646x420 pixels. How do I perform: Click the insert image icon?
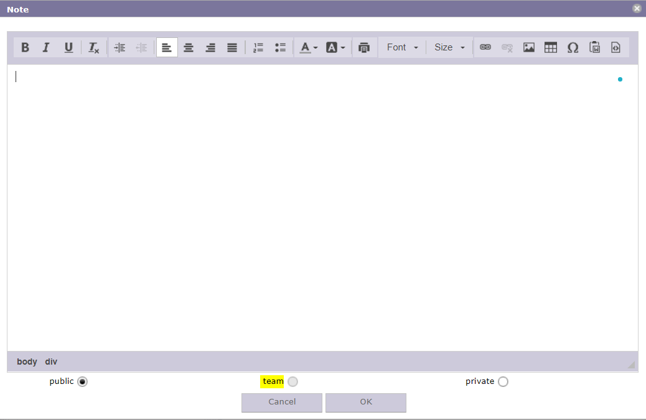[529, 47]
